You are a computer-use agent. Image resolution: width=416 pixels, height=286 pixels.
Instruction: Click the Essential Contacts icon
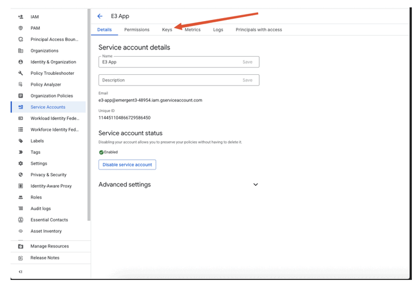click(x=21, y=220)
